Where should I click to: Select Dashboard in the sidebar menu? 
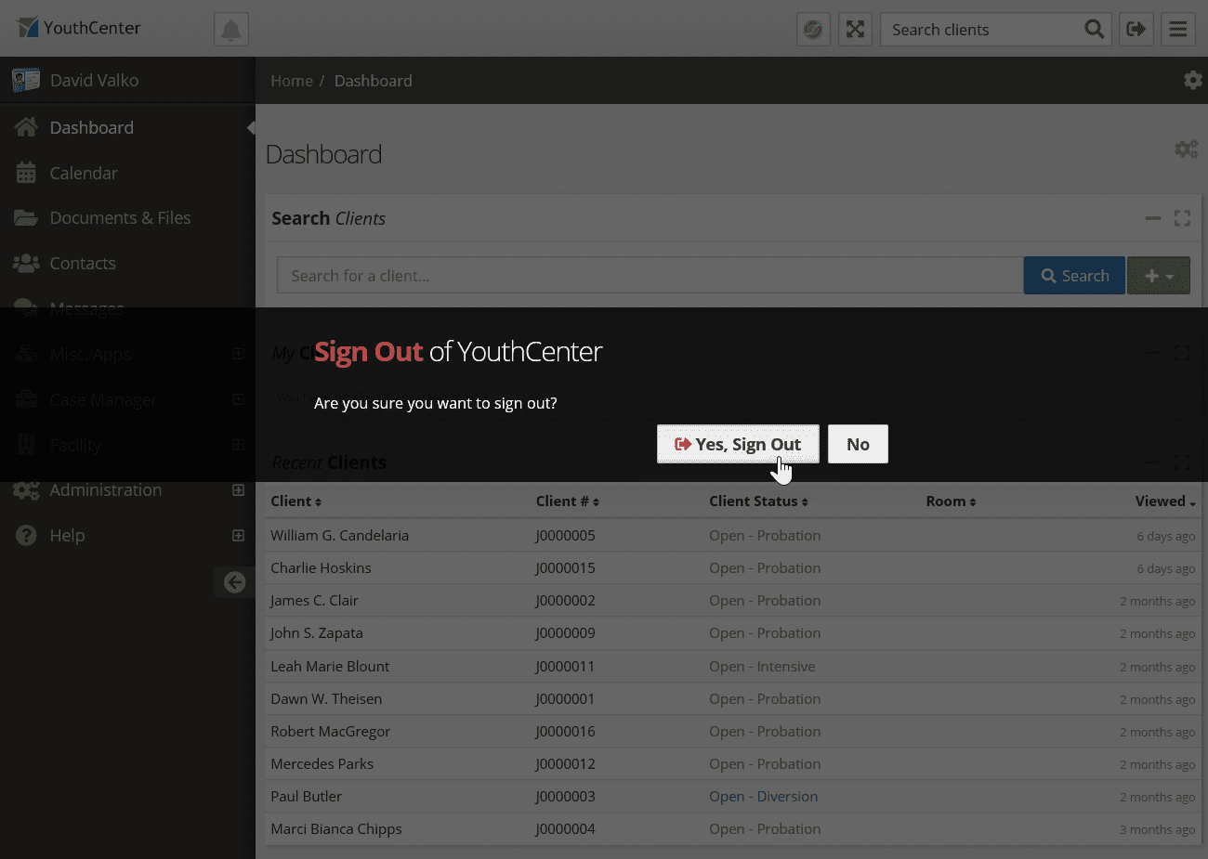click(91, 127)
